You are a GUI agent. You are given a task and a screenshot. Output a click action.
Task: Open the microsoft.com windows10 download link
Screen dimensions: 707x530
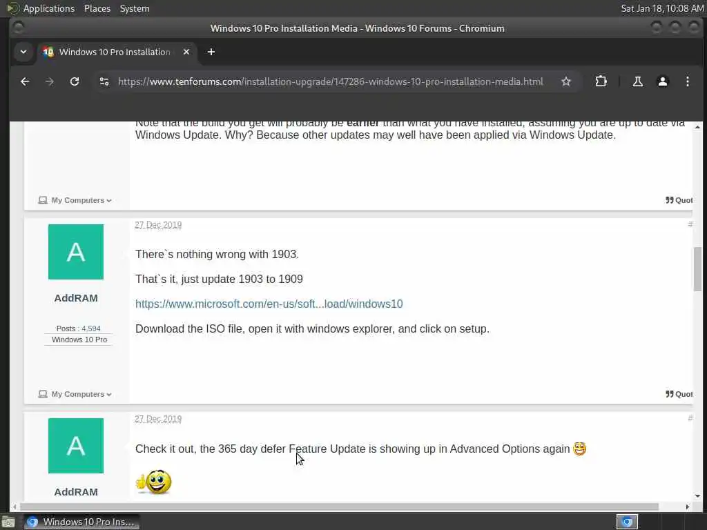(x=269, y=304)
